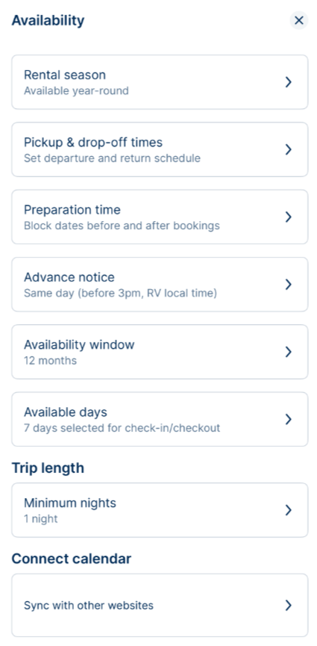Open Pickup & drop-off times settings
317x646 pixels.
(x=160, y=149)
